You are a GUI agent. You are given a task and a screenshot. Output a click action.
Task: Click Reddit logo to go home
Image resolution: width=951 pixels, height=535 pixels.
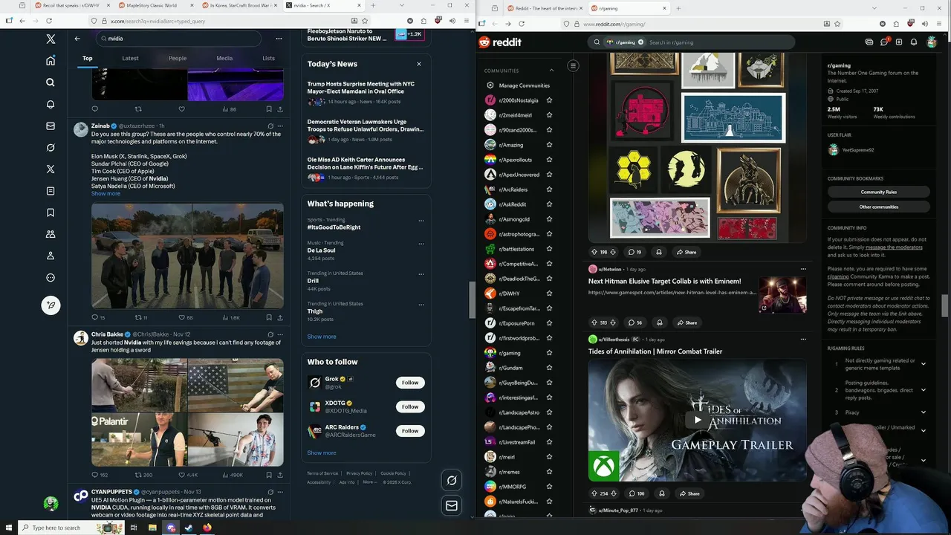pyautogui.click(x=500, y=42)
